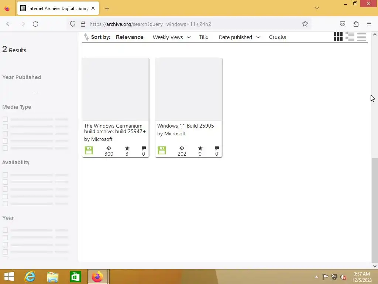
Task: Expand the Date published dropdown chevron
Action: 258,37
